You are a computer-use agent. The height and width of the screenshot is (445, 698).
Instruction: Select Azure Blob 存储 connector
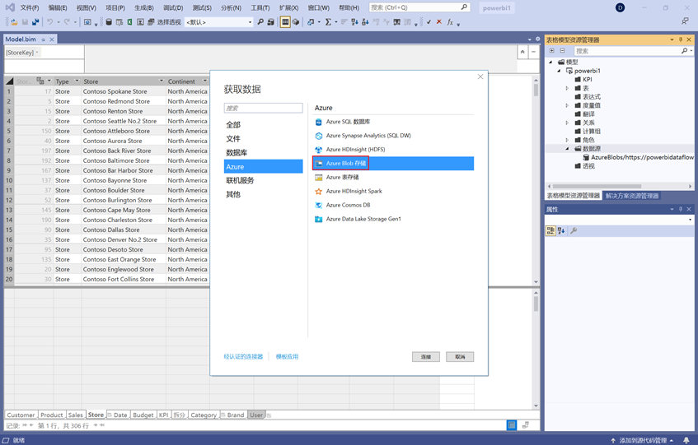(393, 164)
